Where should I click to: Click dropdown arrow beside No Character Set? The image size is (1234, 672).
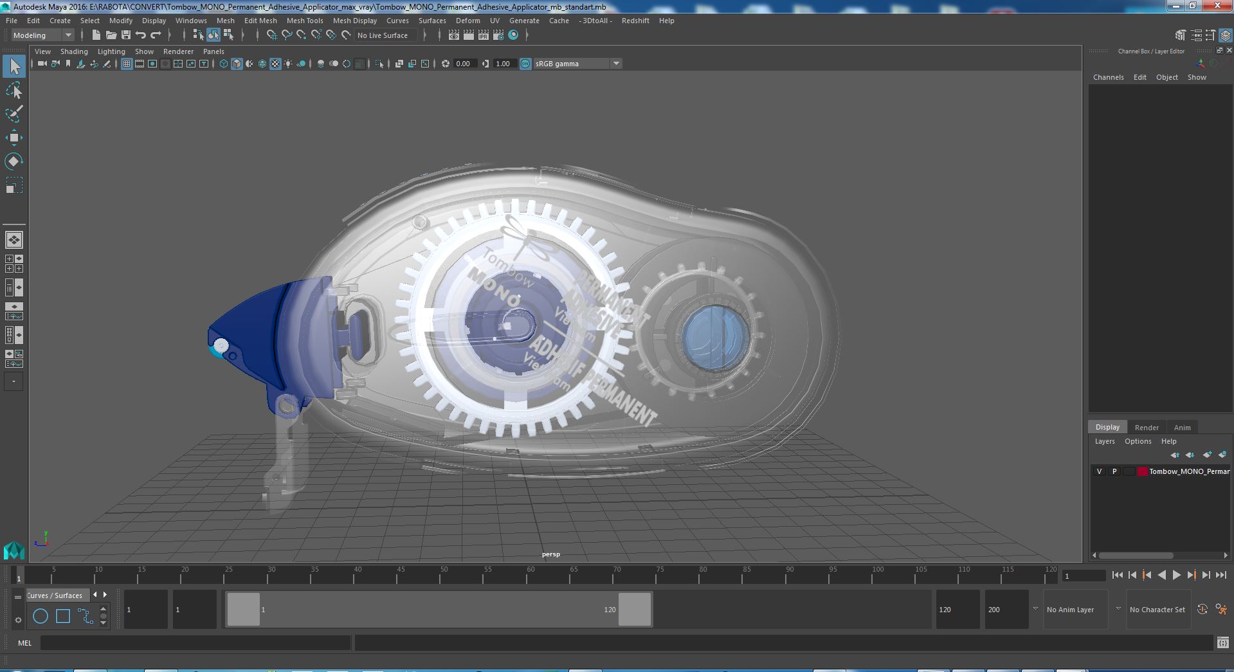[1118, 609]
